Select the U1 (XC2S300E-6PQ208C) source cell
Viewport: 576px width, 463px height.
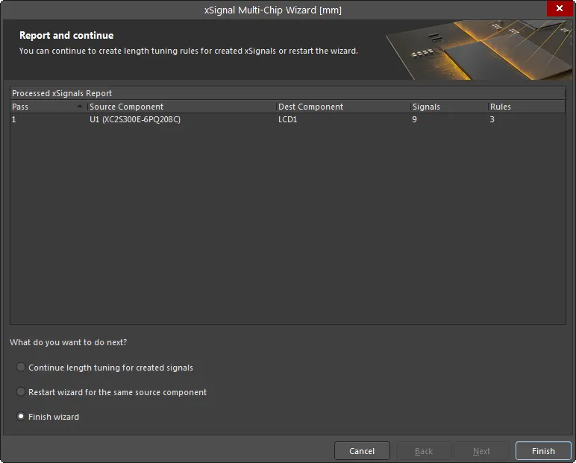pos(135,119)
